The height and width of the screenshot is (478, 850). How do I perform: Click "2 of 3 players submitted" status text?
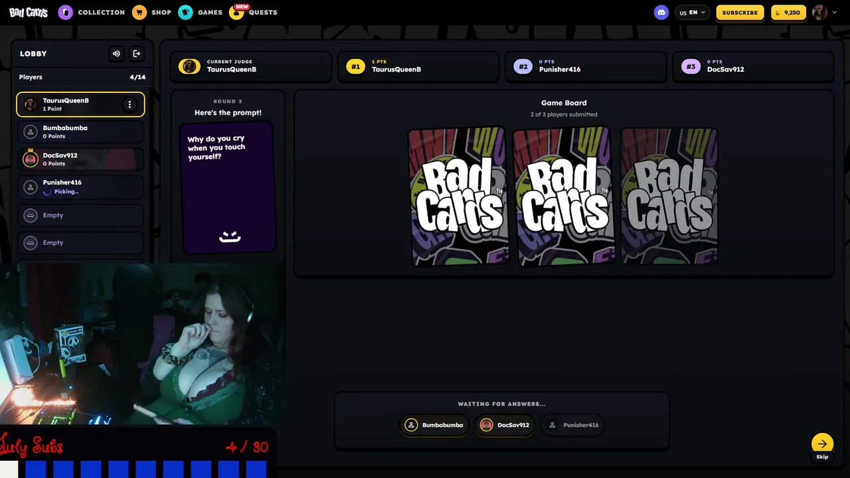pyautogui.click(x=564, y=114)
